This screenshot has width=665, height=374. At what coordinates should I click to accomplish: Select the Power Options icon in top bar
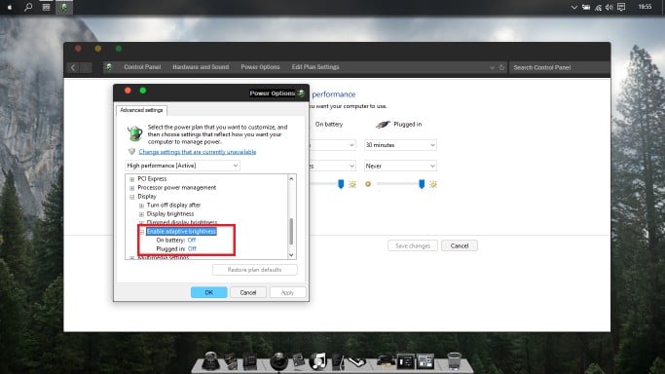(x=63, y=7)
